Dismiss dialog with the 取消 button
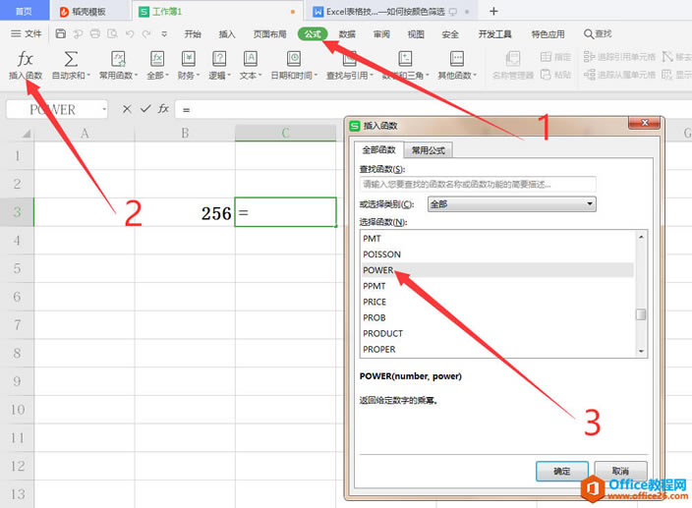Screen dimensions: 692x508 620,471
